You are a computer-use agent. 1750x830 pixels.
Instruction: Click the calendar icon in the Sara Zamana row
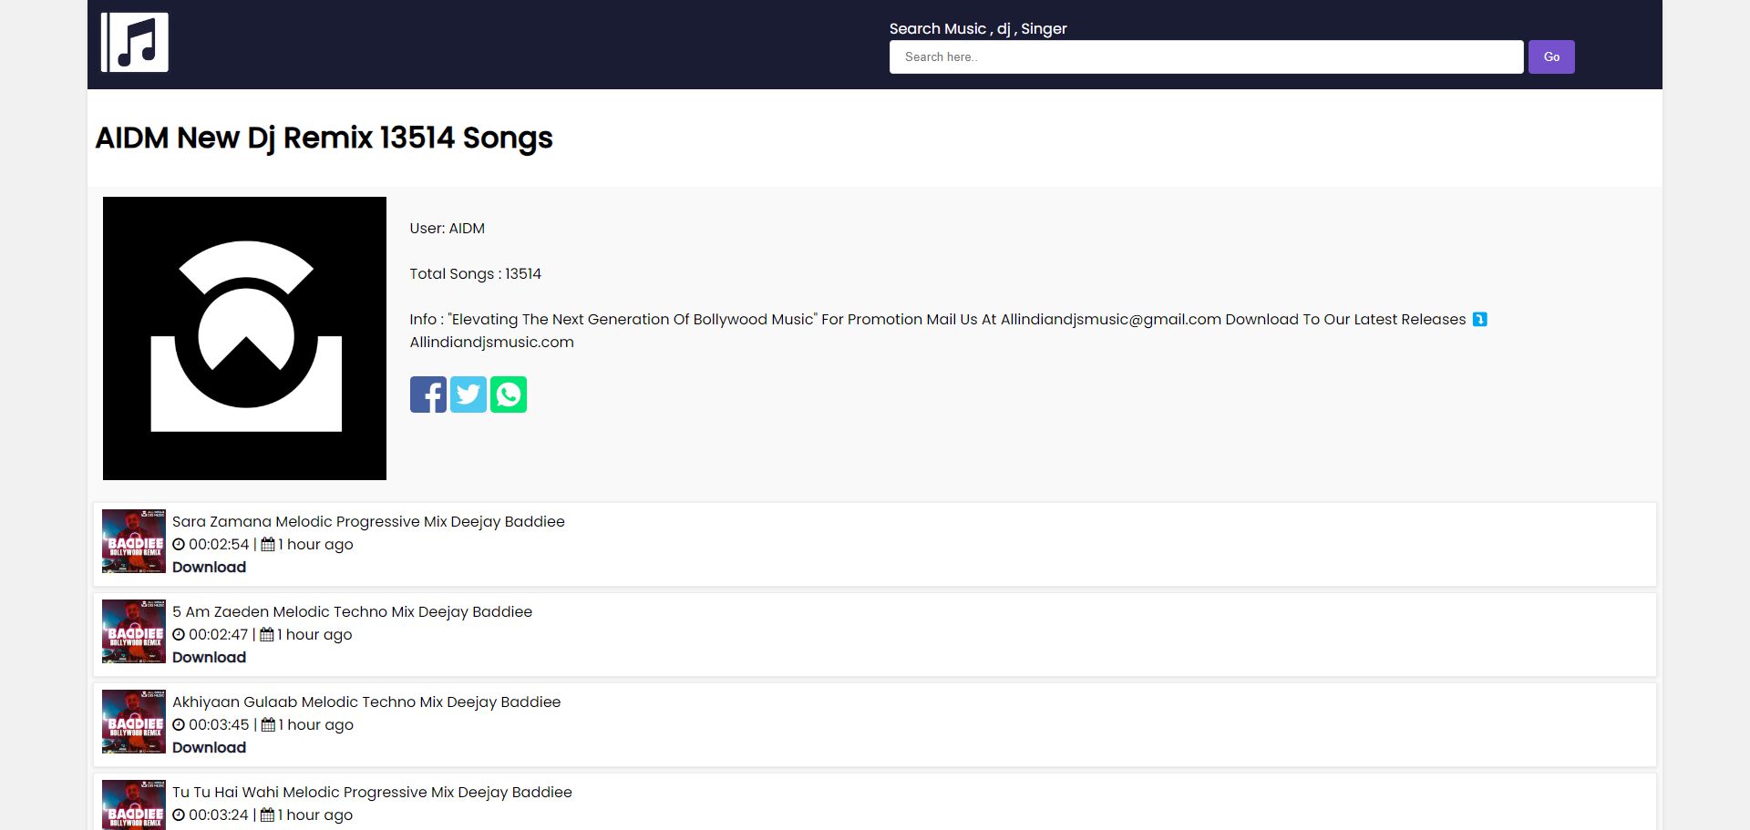click(x=268, y=545)
